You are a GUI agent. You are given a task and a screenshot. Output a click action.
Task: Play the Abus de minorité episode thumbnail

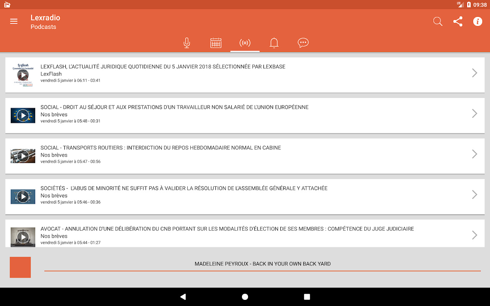23,197
